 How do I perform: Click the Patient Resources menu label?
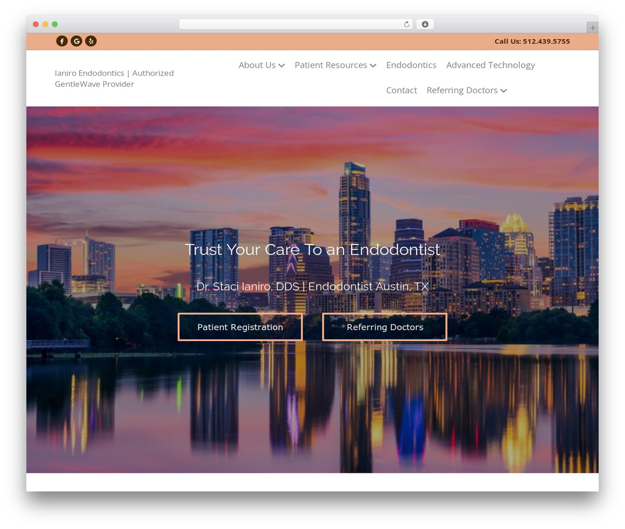pyautogui.click(x=331, y=65)
